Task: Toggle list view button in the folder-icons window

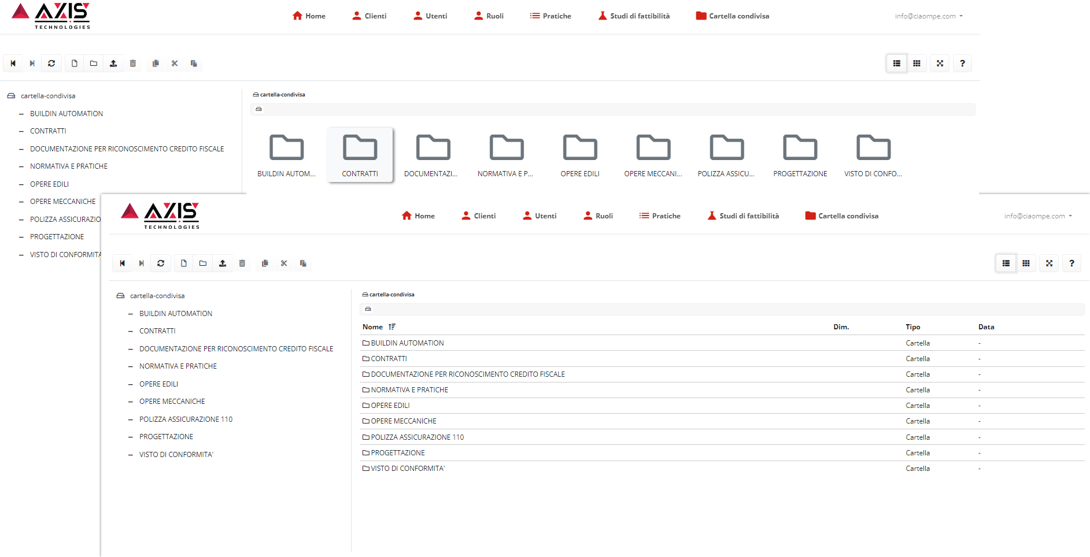Action: pyautogui.click(x=896, y=64)
